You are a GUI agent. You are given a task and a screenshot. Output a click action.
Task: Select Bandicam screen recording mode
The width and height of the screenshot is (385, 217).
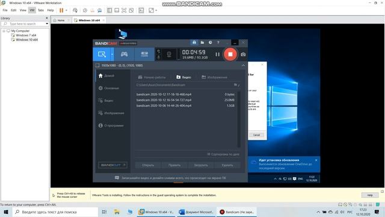102,54
